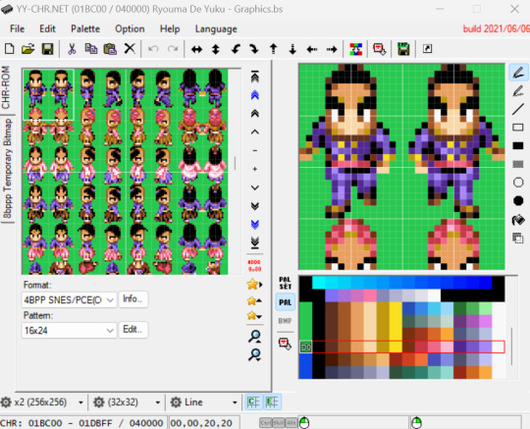
Task: Click the color replace RGB icon
Action: [x=355, y=49]
